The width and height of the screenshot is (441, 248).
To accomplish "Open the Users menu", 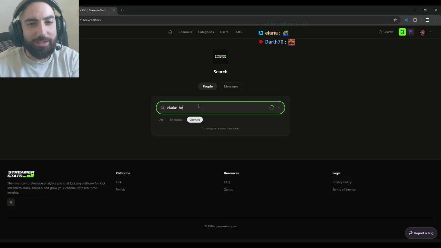I will click(x=224, y=32).
